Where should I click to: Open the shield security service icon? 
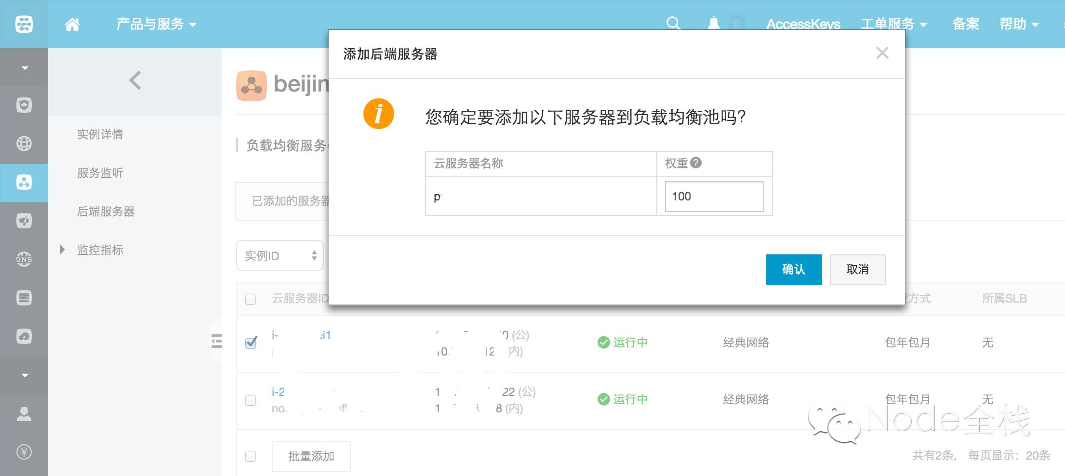coord(24,105)
